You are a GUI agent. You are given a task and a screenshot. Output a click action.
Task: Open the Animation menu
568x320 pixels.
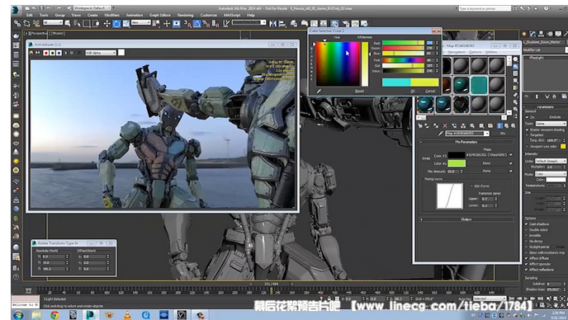(135, 15)
